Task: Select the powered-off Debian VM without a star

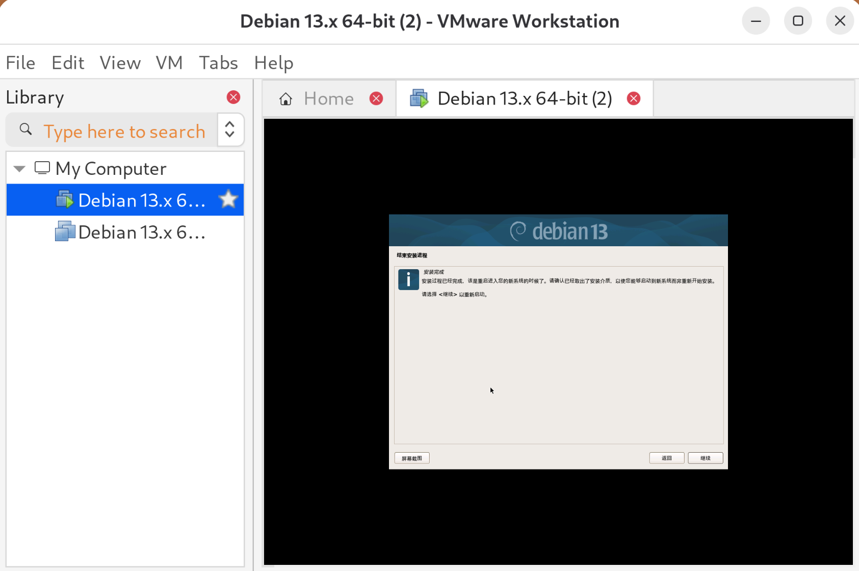Action: pyautogui.click(x=125, y=232)
